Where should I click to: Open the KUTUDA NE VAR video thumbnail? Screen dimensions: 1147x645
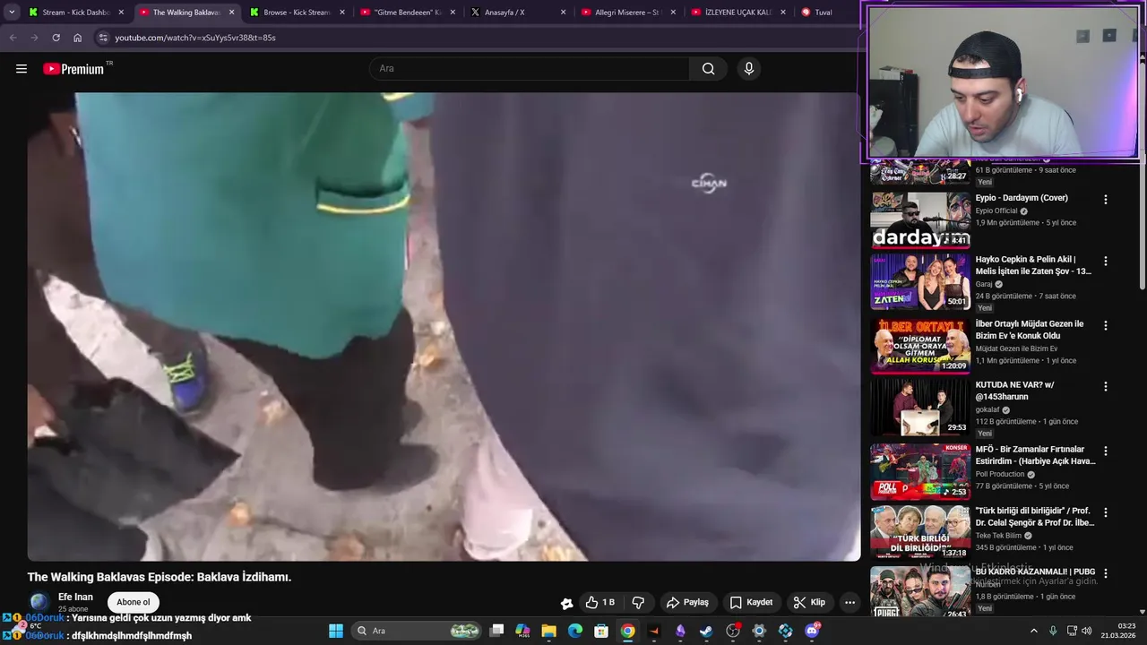click(920, 407)
